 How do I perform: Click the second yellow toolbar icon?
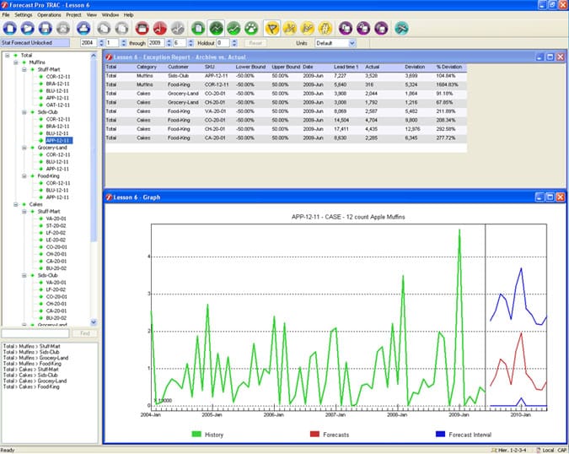click(x=290, y=29)
